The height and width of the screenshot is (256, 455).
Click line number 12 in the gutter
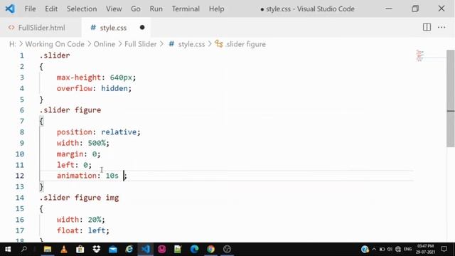20,176
